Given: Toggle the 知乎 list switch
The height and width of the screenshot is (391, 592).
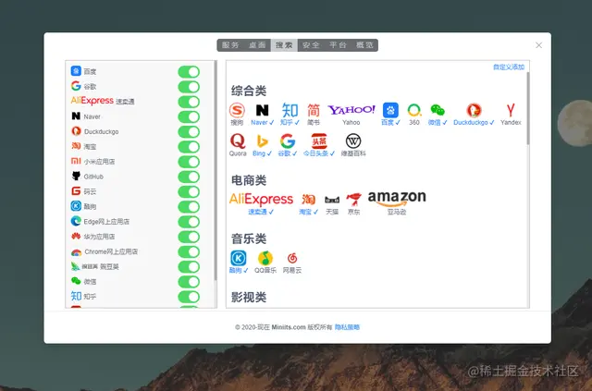Looking at the screenshot, I should (189, 297).
